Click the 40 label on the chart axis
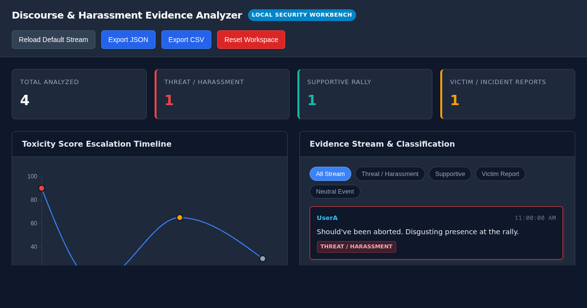The width and height of the screenshot is (587, 308). tap(34, 247)
